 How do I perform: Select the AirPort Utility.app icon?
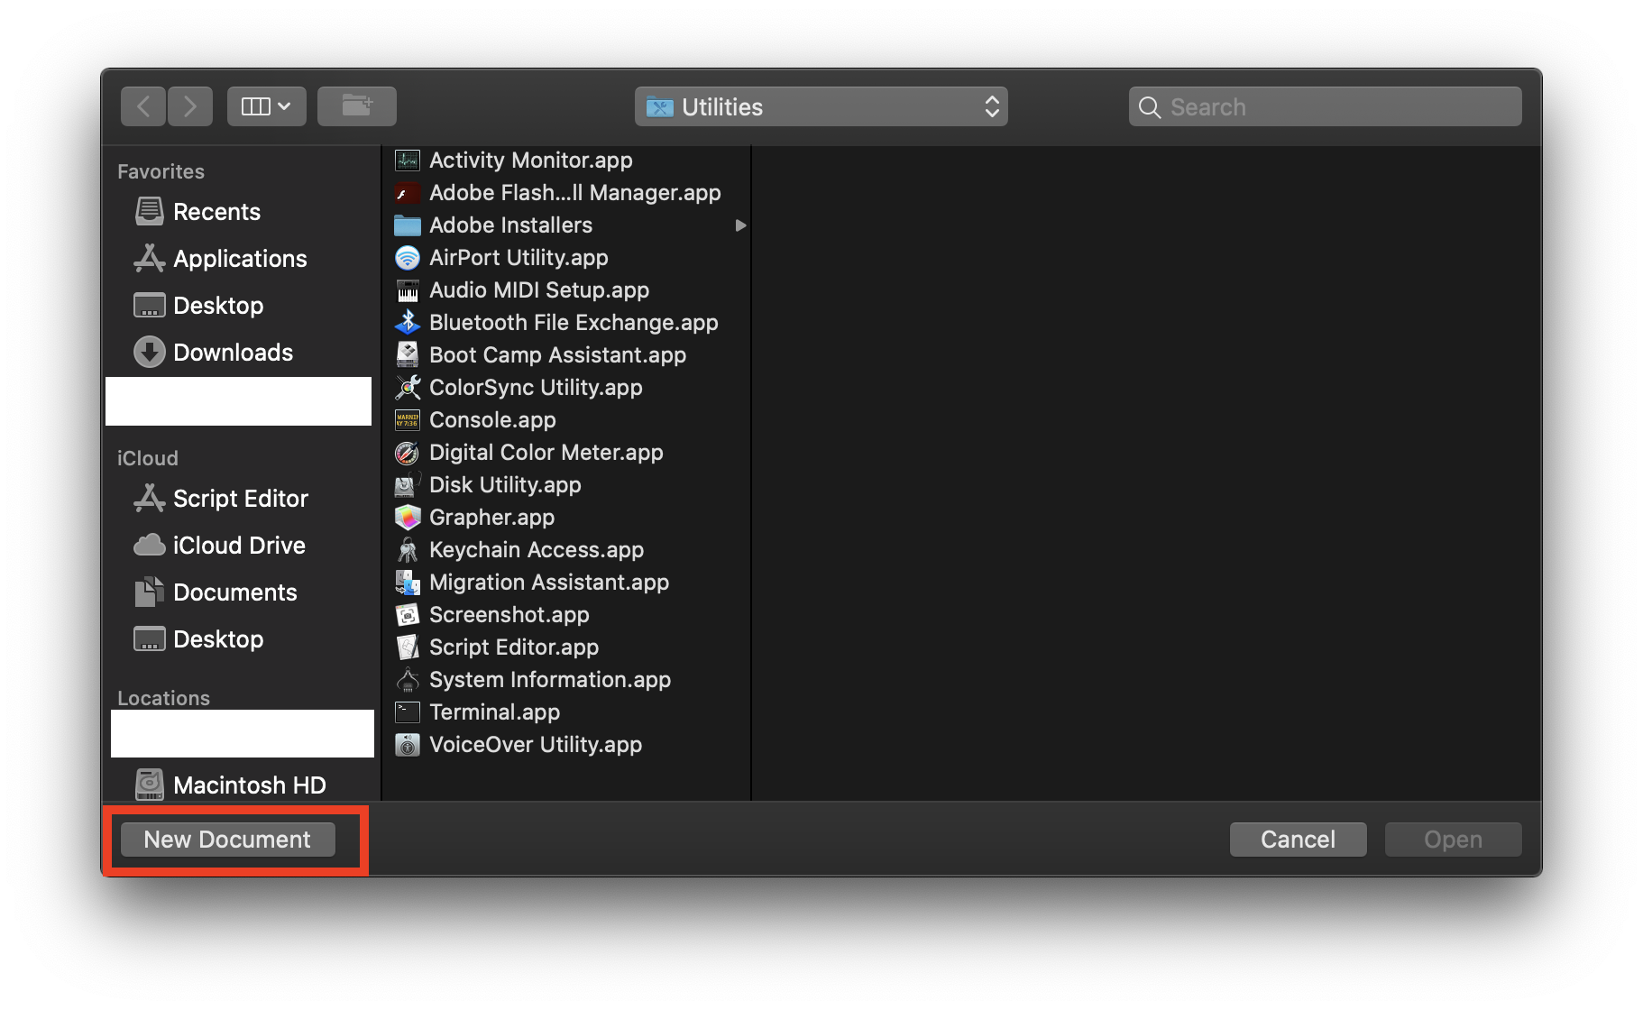point(407,257)
